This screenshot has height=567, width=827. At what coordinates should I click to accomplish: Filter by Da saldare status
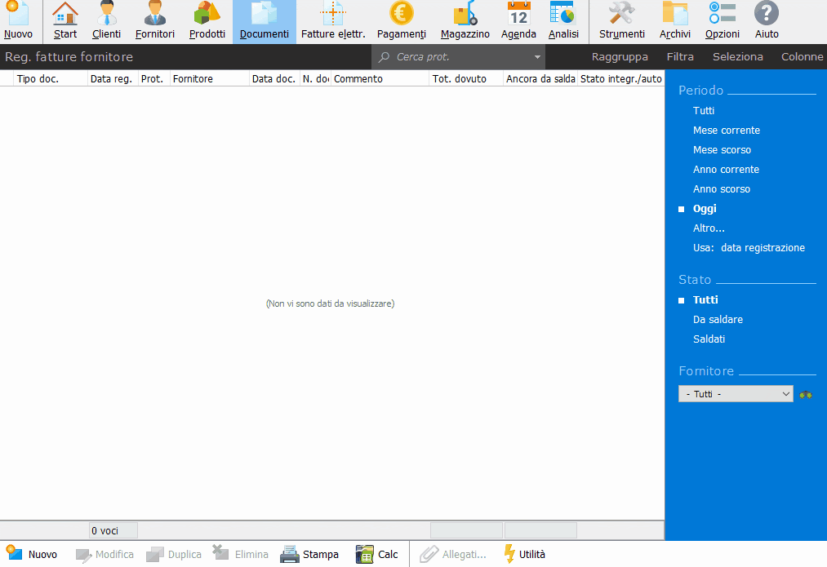point(718,319)
